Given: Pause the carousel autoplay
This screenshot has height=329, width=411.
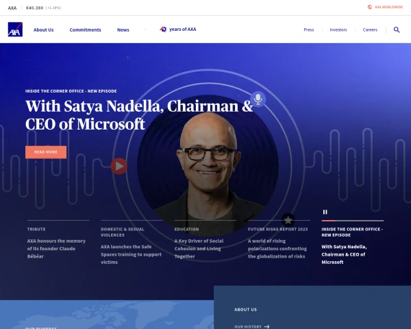Looking at the screenshot, I should tap(325, 212).
